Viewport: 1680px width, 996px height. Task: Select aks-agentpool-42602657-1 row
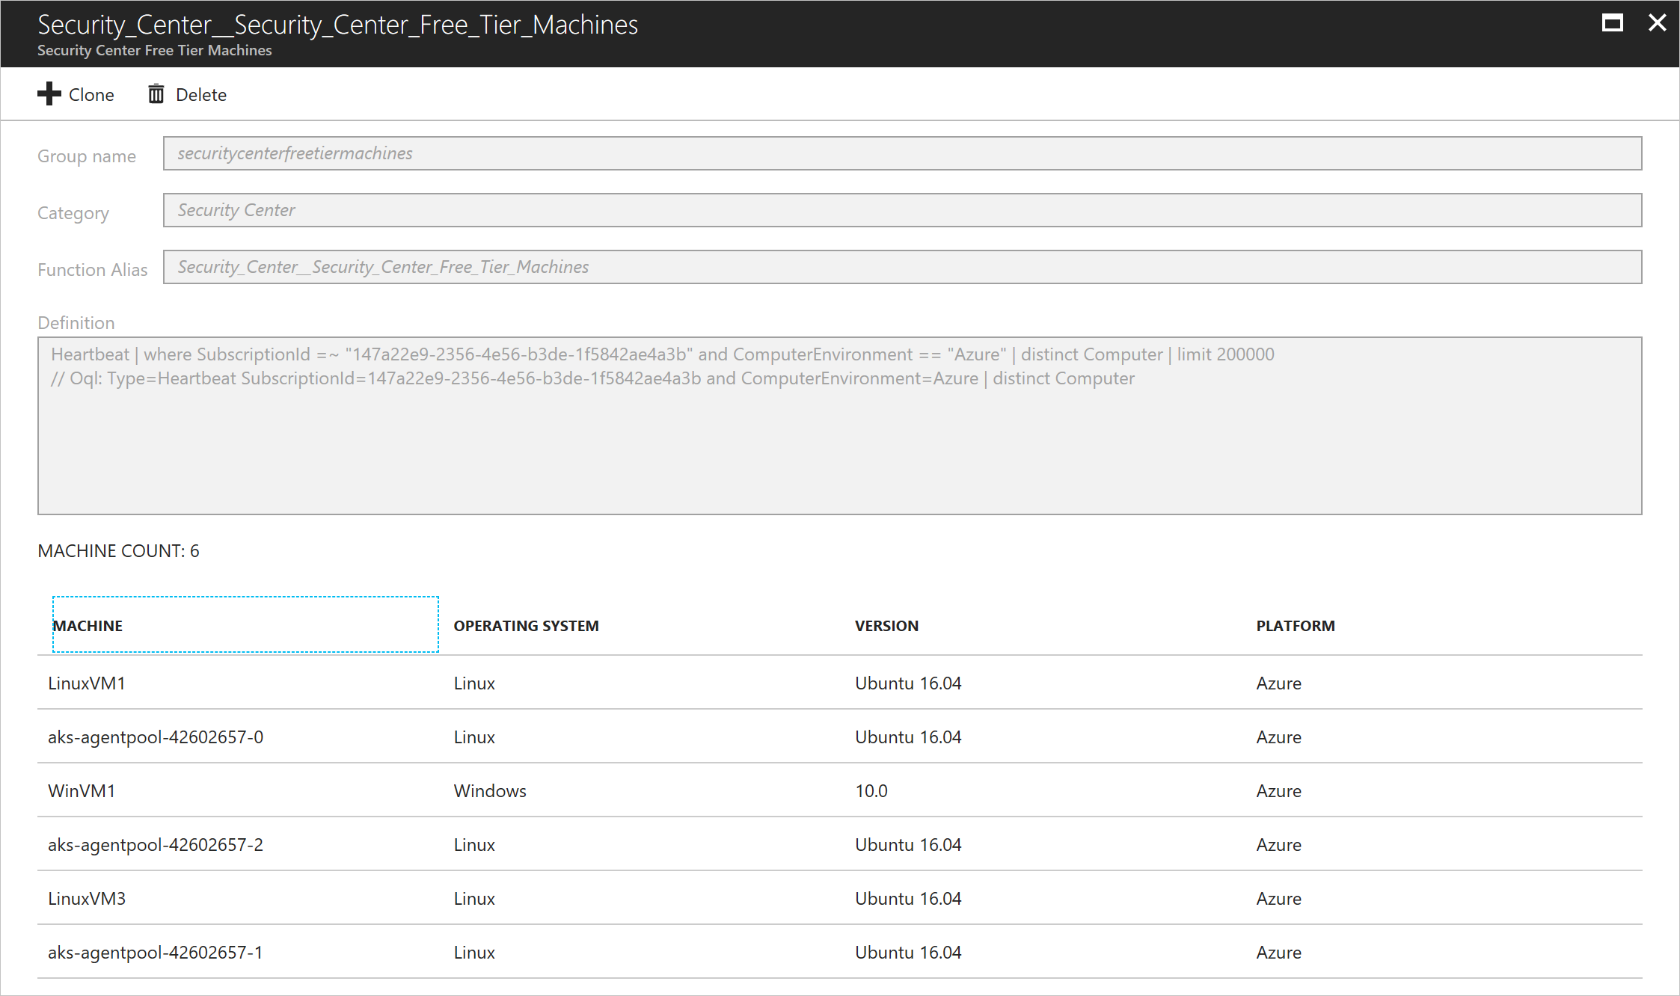coord(156,953)
